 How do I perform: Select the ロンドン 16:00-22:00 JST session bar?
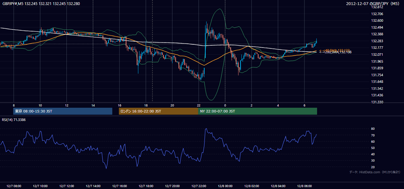click(158, 111)
